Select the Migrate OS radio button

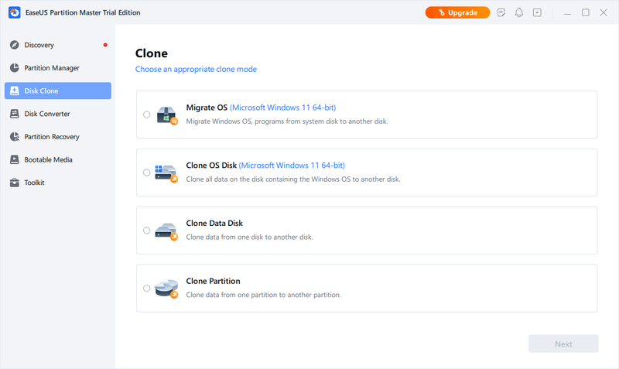(x=146, y=114)
